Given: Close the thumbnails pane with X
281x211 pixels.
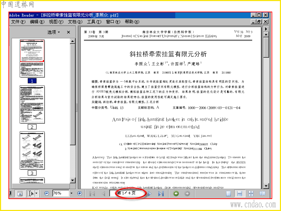Looking at the screenshot, I should (68, 32).
